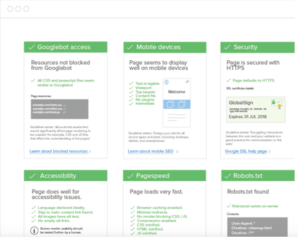The height and width of the screenshot is (237, 298).
Task: Click 'No plugins' text in mobile list
Action: click(x=145, y=100)
